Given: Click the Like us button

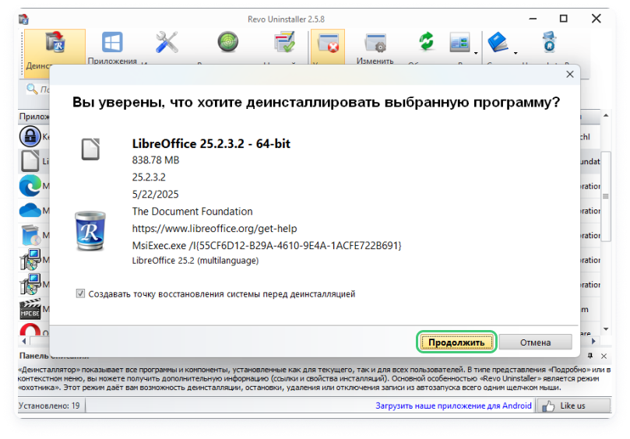Looking at the screenshot, I should click(x=573, y=406).
